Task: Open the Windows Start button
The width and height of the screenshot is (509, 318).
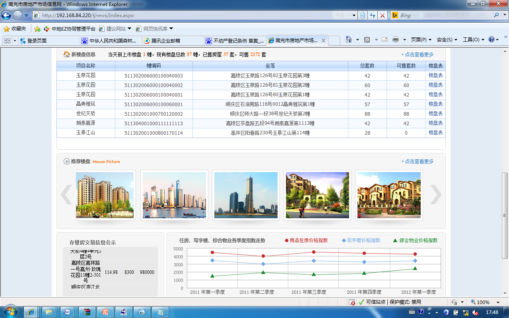Action: click(10, 311)
